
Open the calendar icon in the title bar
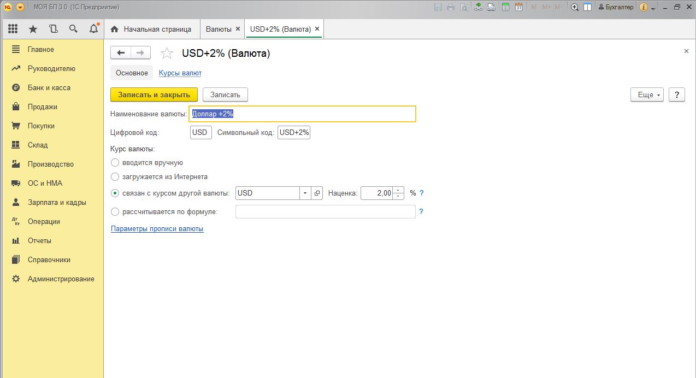(518, 7)
